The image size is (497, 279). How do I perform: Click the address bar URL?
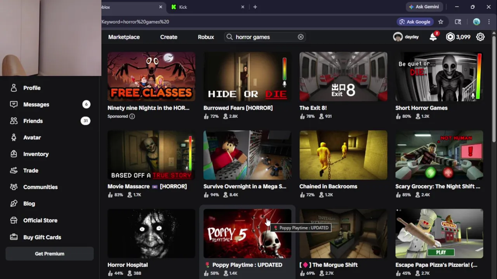coord(135,22)
